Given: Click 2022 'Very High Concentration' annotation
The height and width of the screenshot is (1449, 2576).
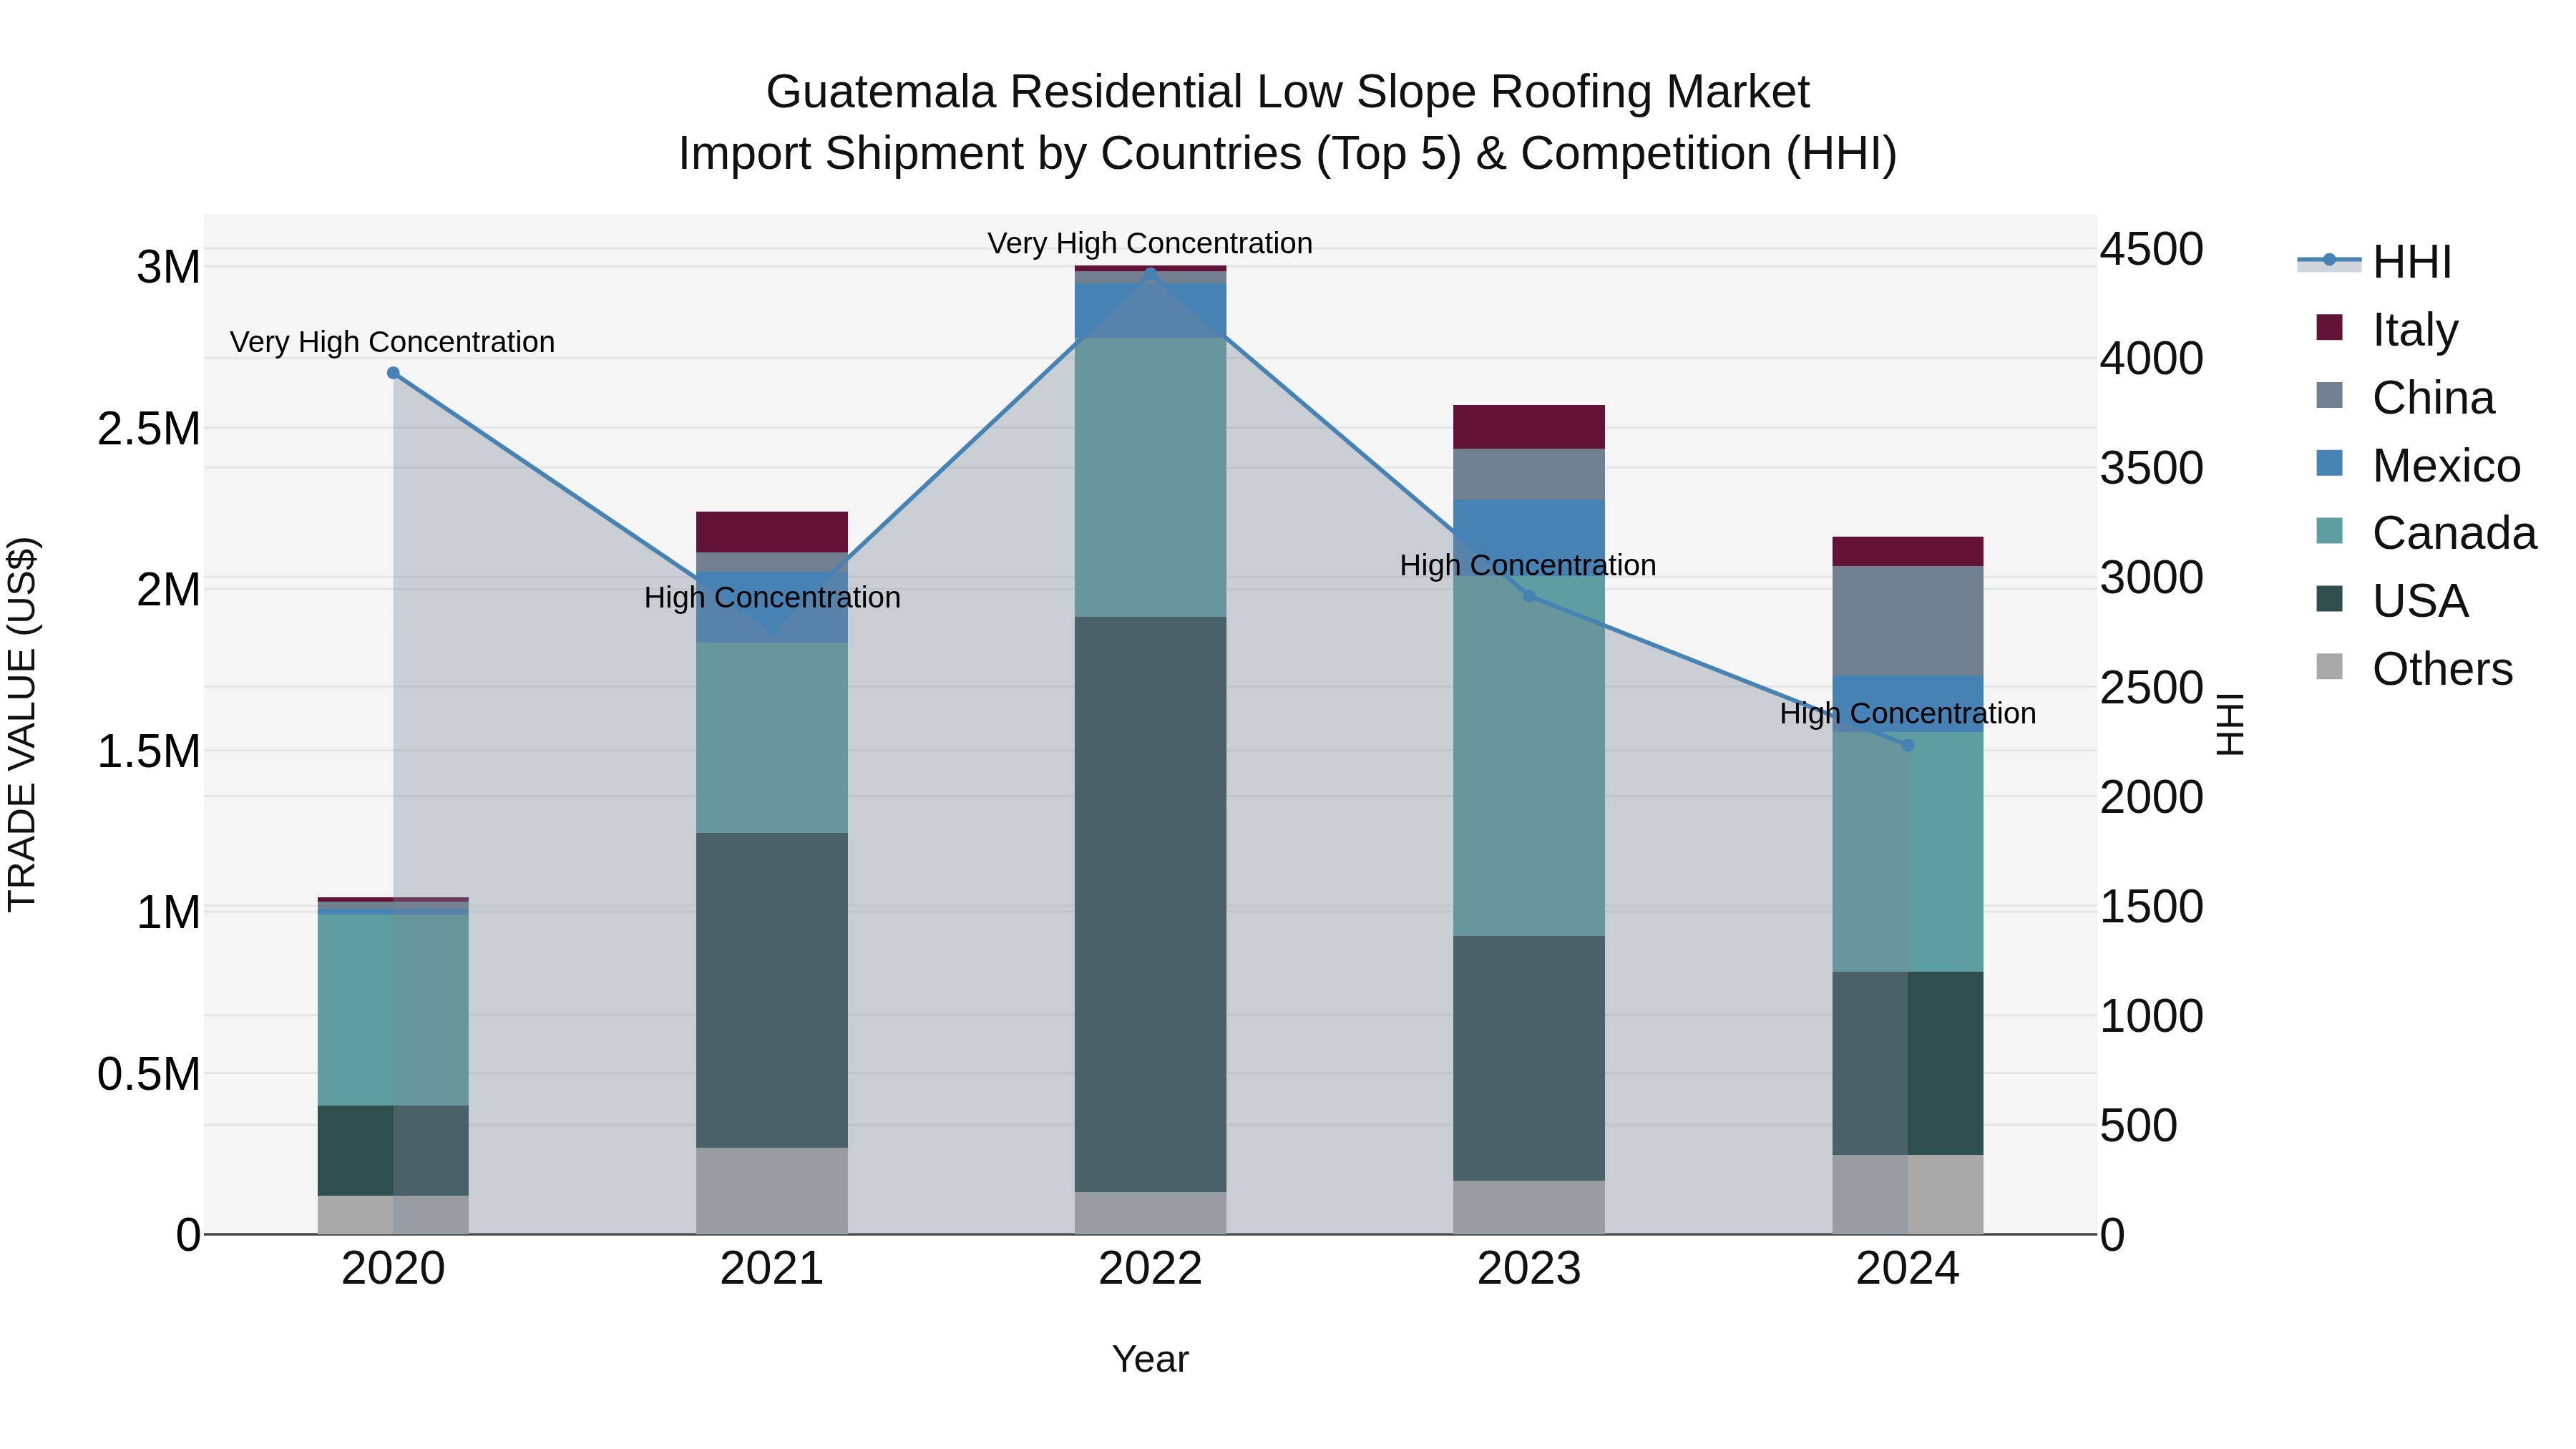Looking at the screenshot, I should click(x=1150, y=243).
